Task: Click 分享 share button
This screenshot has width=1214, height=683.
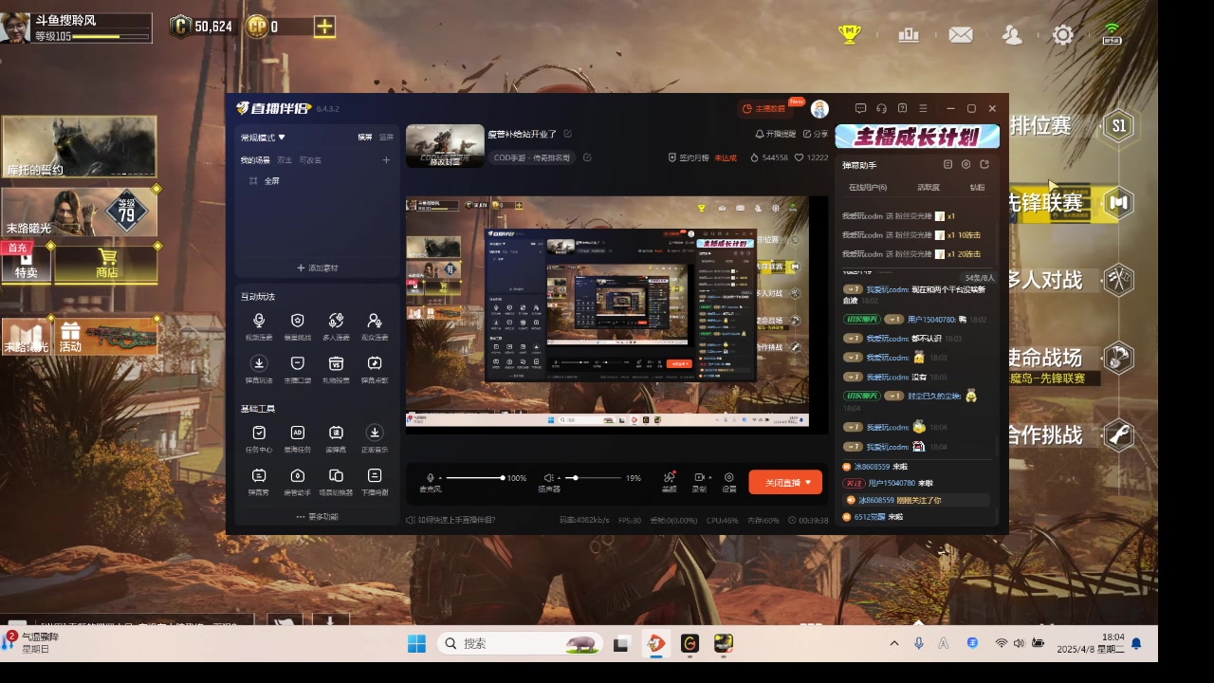Action: (816, 134)
